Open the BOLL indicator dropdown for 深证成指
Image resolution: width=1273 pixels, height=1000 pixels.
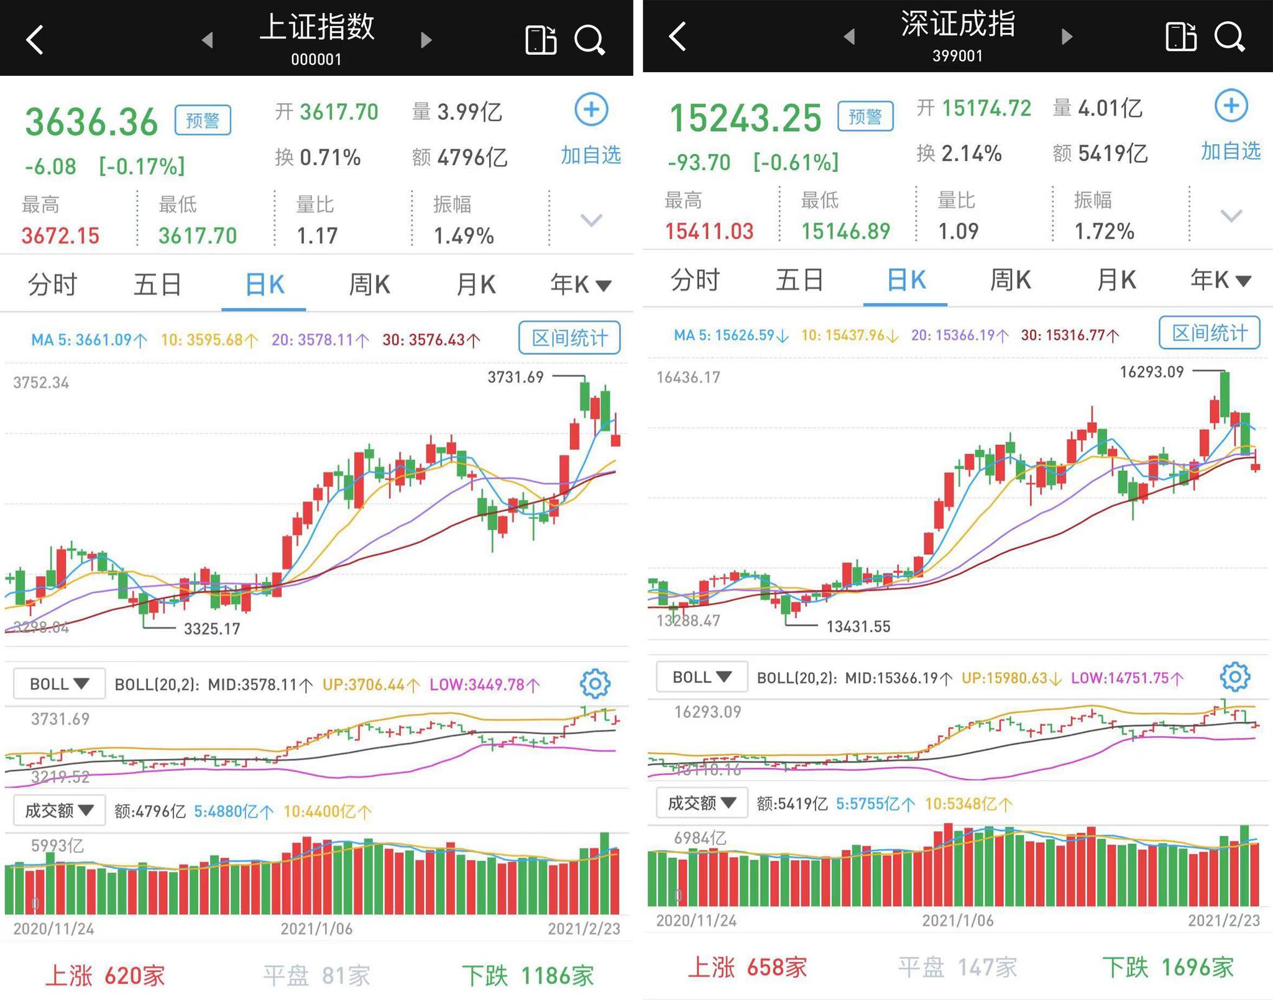coord(702,676)
